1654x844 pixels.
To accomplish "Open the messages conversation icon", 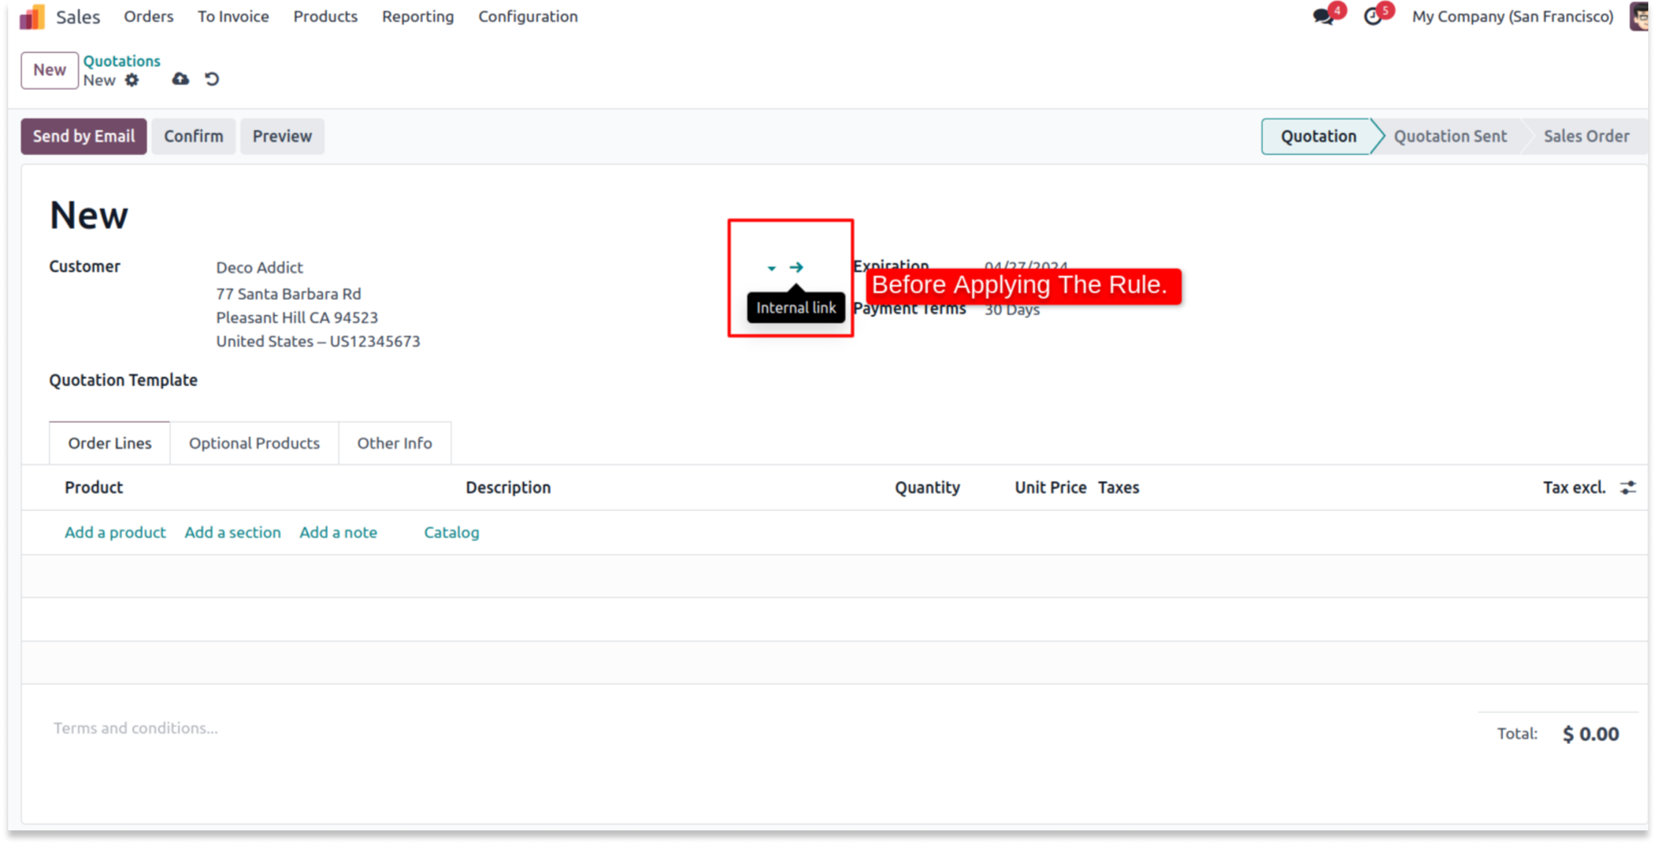I will pyautogui.click(x=1323, y=17).
